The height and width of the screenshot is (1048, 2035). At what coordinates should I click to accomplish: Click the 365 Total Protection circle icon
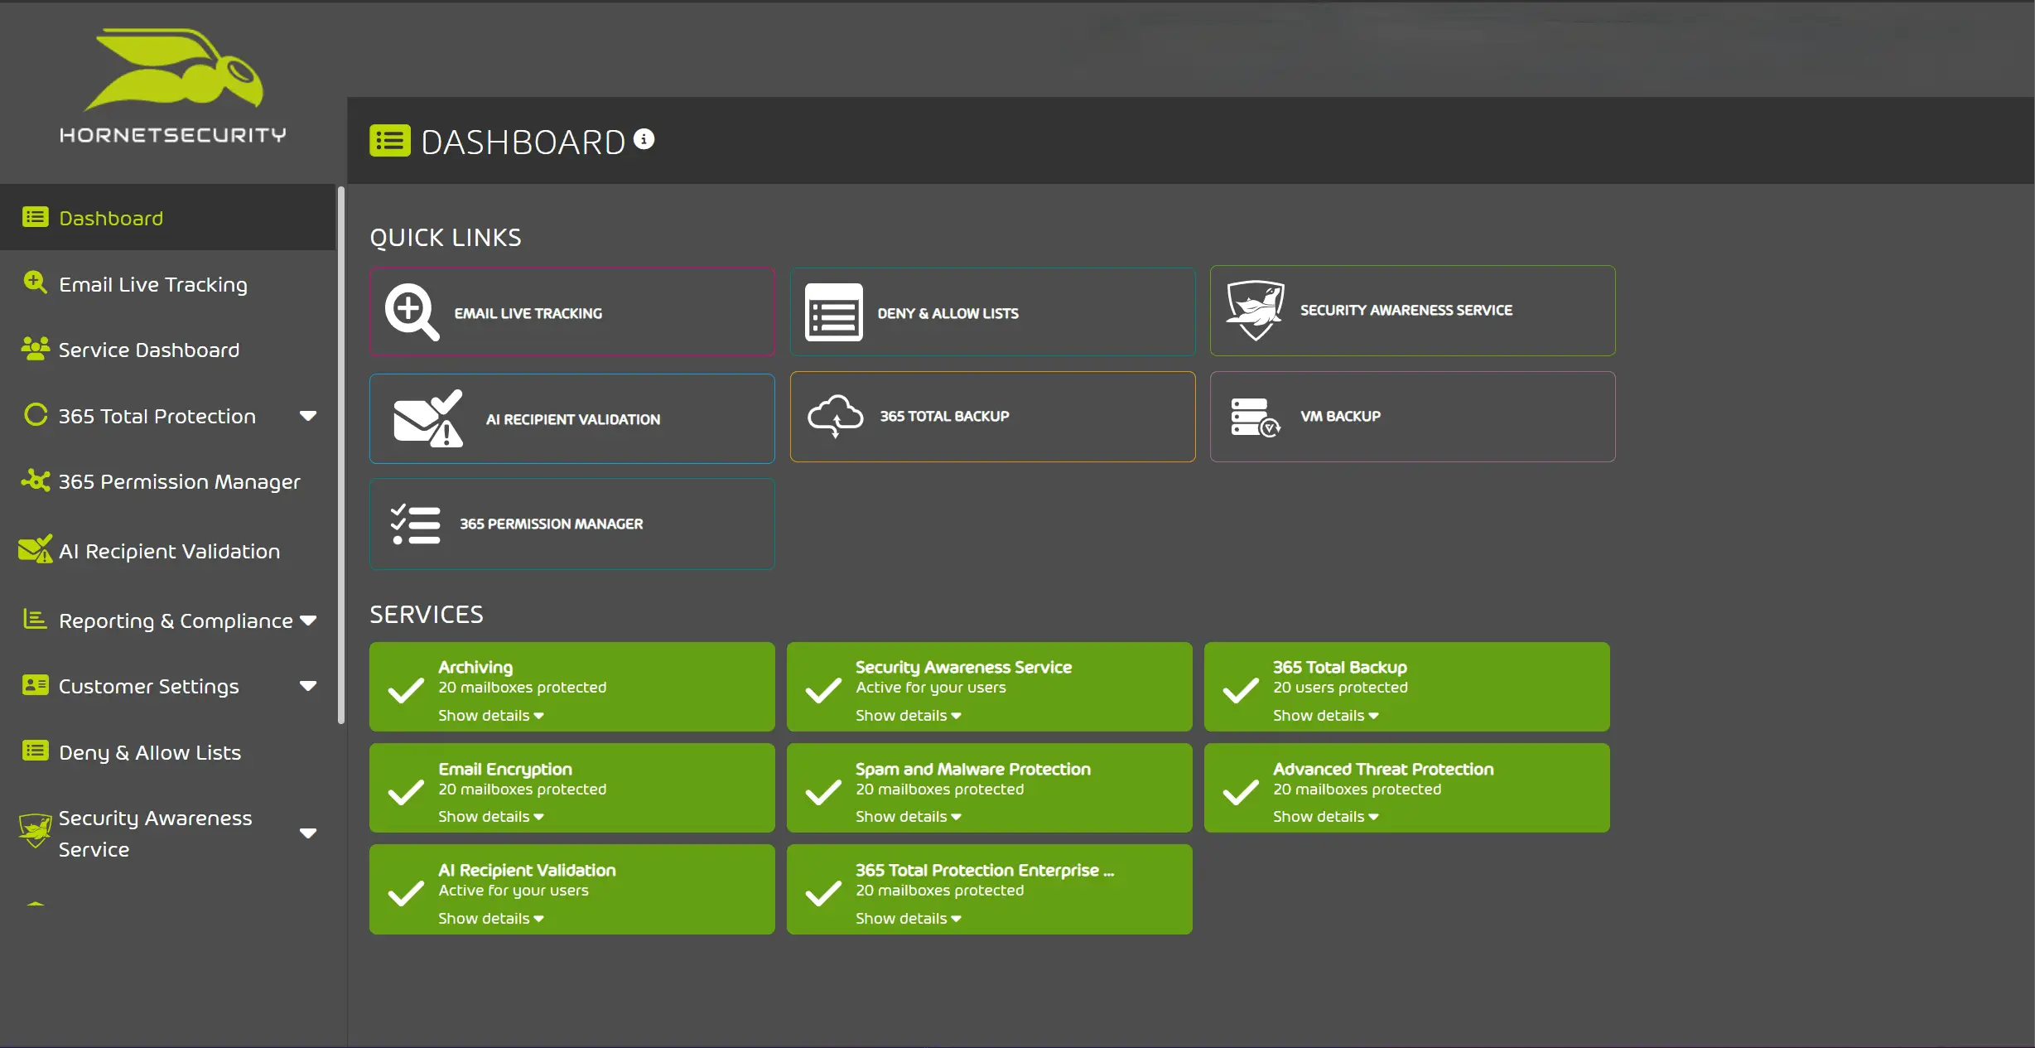pyautogui.click(x=36, y=414)
